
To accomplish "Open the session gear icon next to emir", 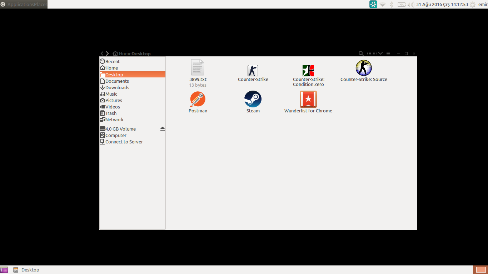I will point(473,5).
